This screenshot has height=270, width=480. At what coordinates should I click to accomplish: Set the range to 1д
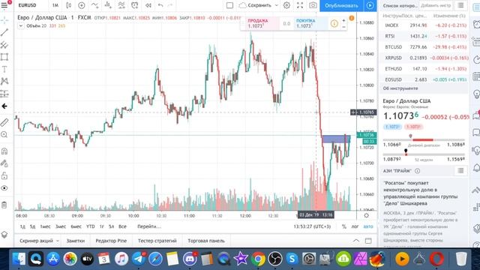[x=22, y=226]
